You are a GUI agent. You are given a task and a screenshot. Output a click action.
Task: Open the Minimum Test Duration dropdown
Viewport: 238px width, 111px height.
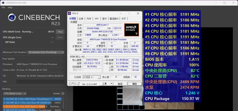(46, 52)
